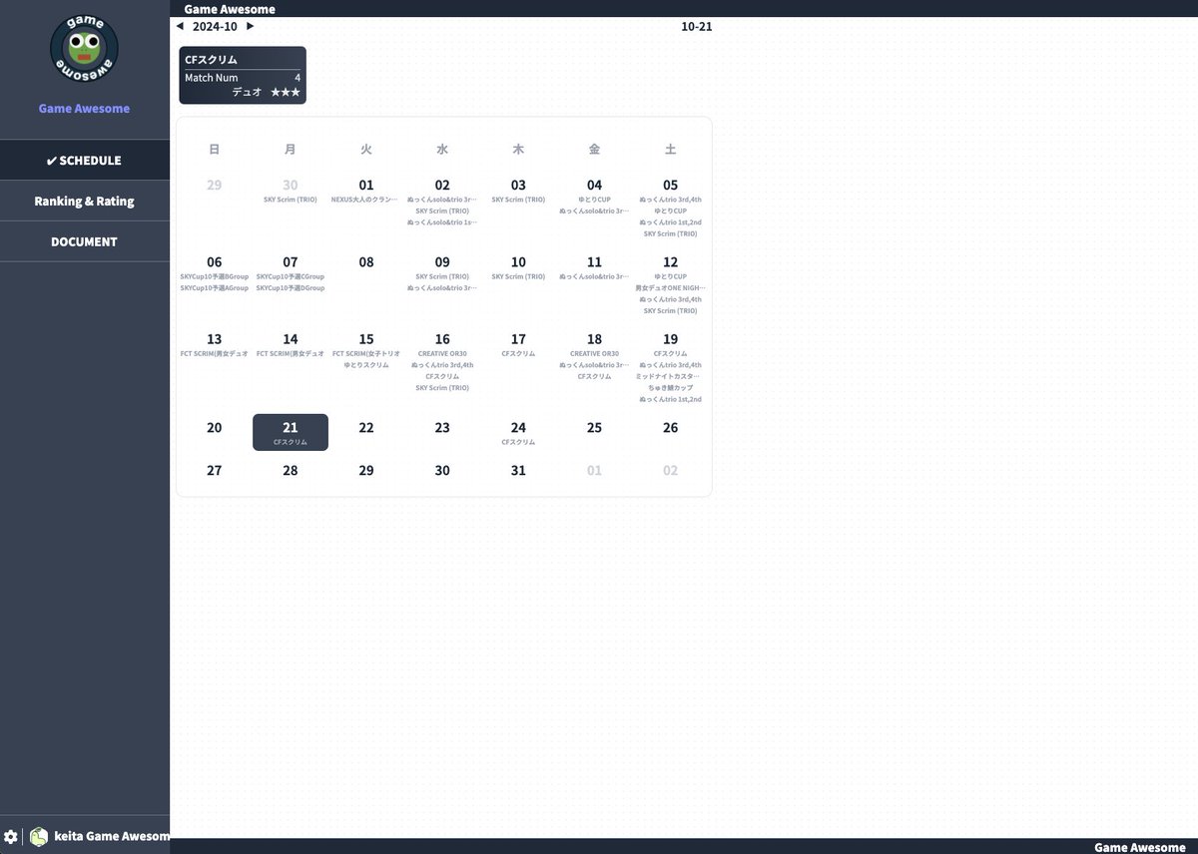Viewport: 1198px width, 854px height.
Task: Click the keita user avatar icon
Action: 39,836
